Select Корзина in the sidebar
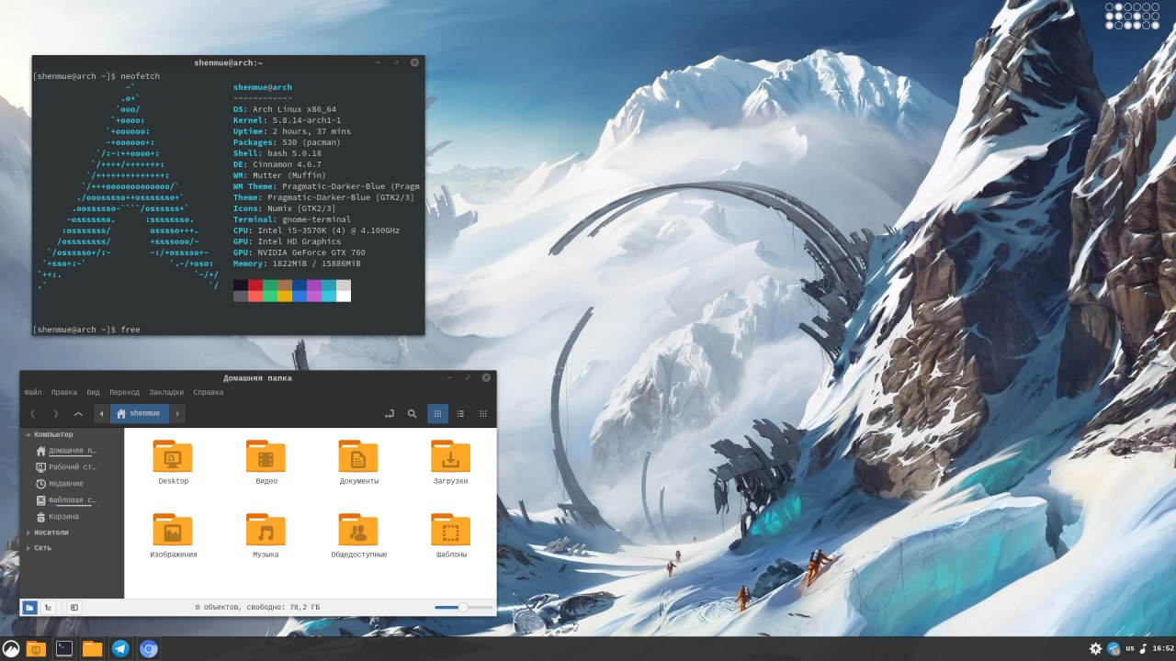Screen dimensions: 1176x661 click(x=57, y=517)
